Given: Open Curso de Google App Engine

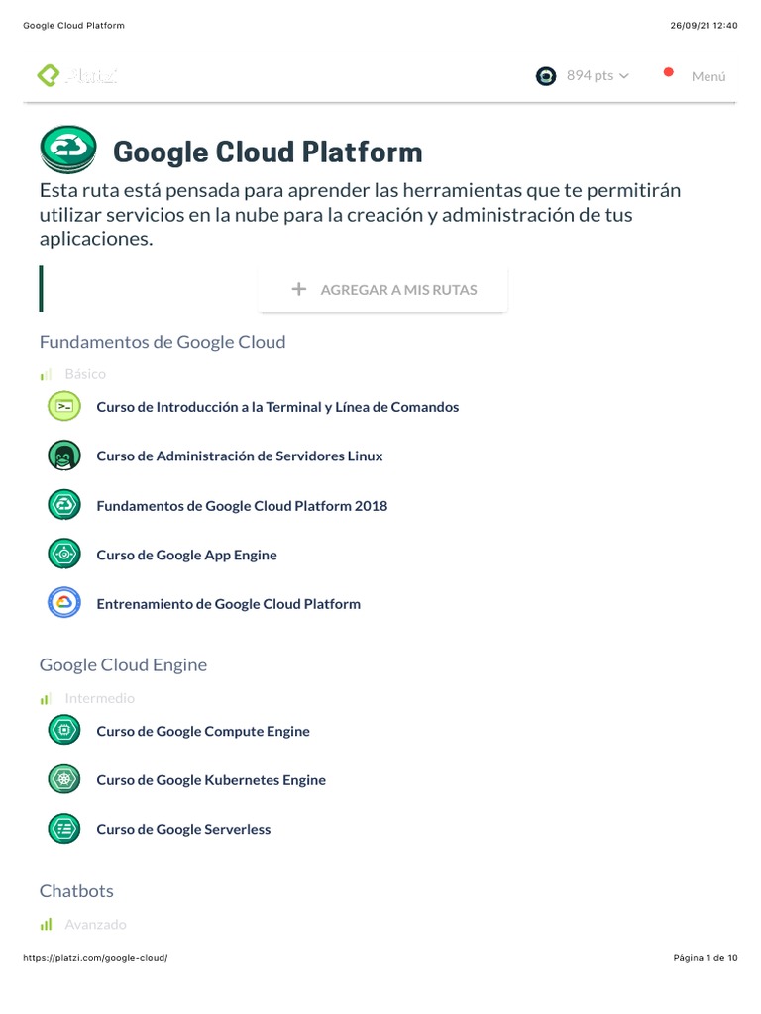Looking at the screenshot, I should click(186, 555).
